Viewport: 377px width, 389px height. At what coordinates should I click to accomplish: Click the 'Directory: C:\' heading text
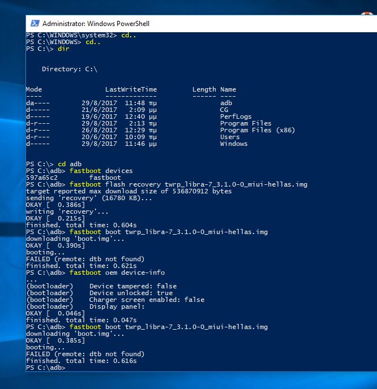point(70,69)
